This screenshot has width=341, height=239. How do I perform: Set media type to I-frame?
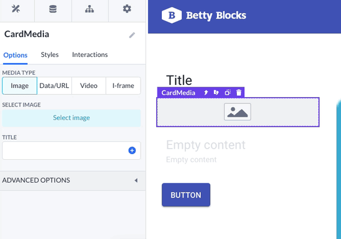pos(123,85)
